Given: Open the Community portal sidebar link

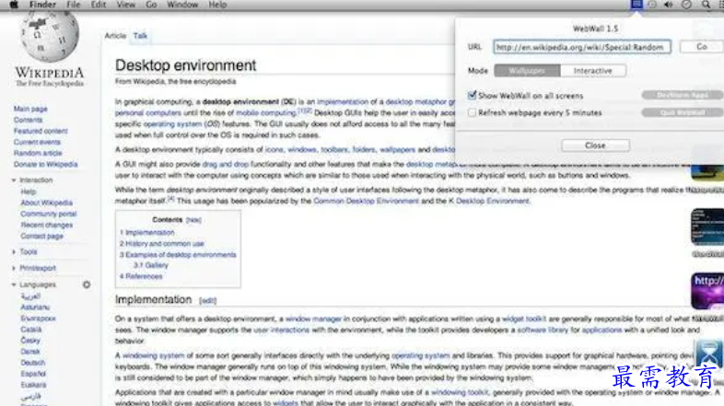Looking at the screenshot, I should click(49, 214).
